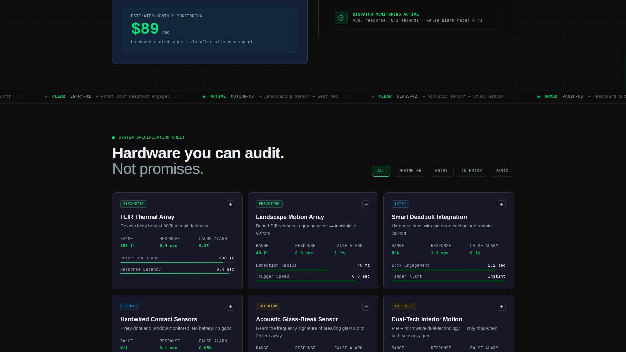Viewport: 626px width, 352px height.
Task: Click INTERIOR badge on Acoustic Glass-Break Sensor
Action: pyautogui.click(x=268, y=306)
